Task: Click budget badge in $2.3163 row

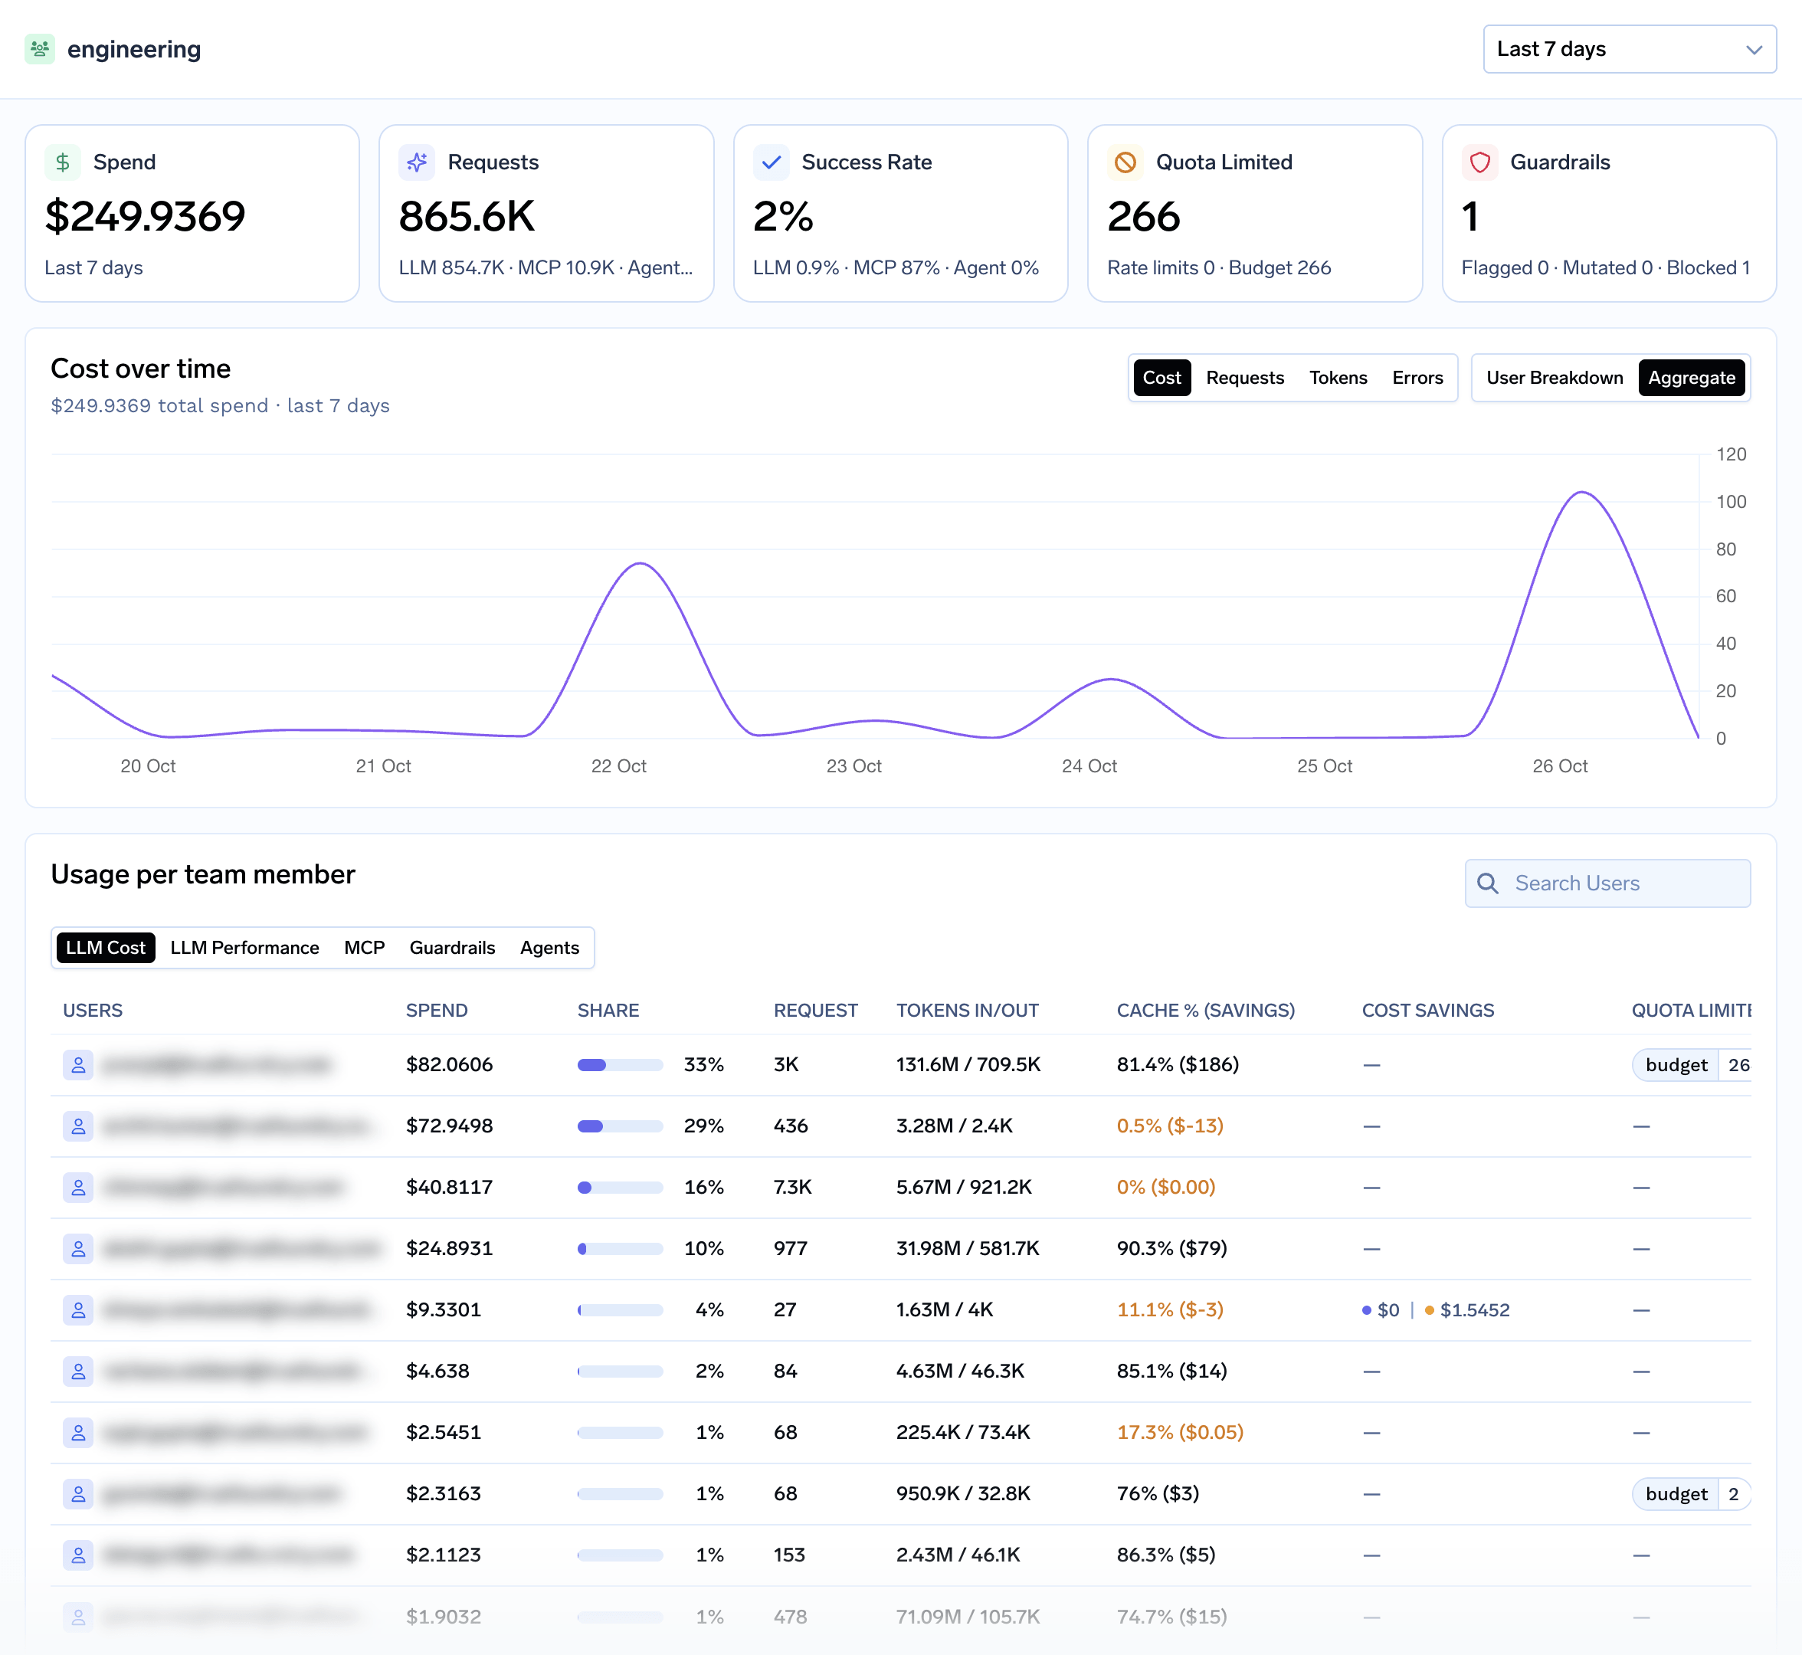Action: 1691,1494
